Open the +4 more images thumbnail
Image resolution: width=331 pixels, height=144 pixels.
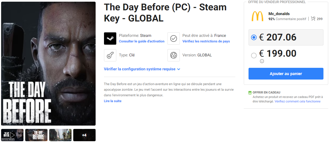pos(84,135)
